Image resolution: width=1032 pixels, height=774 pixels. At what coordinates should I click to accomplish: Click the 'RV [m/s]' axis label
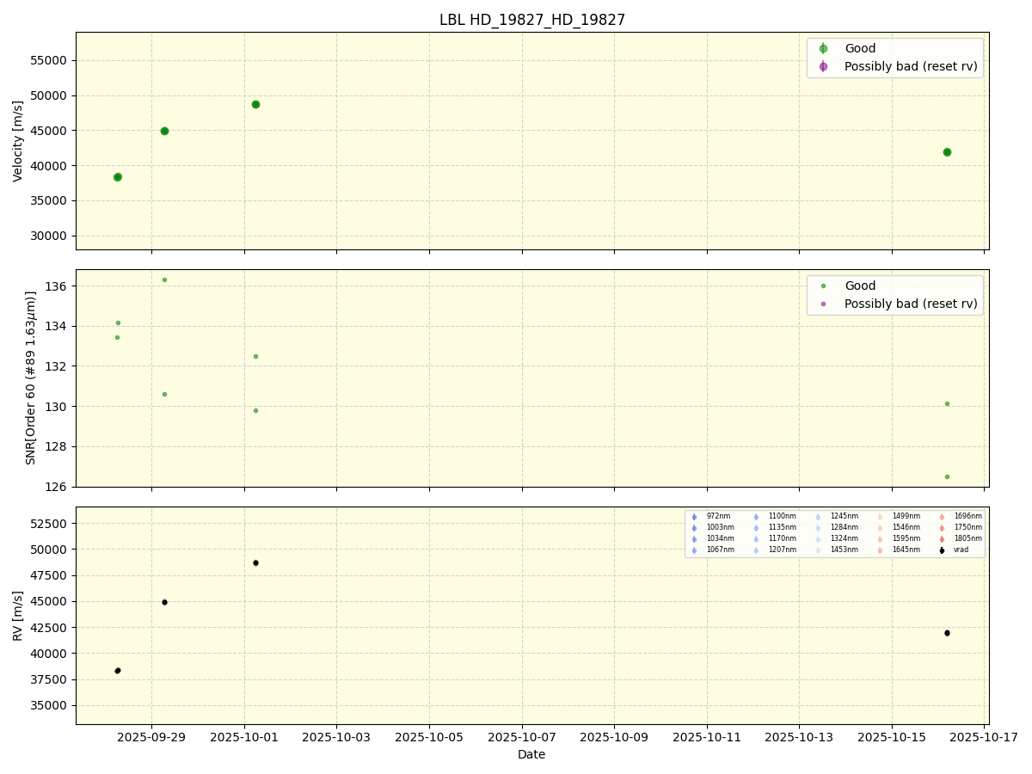click(18, 616)
